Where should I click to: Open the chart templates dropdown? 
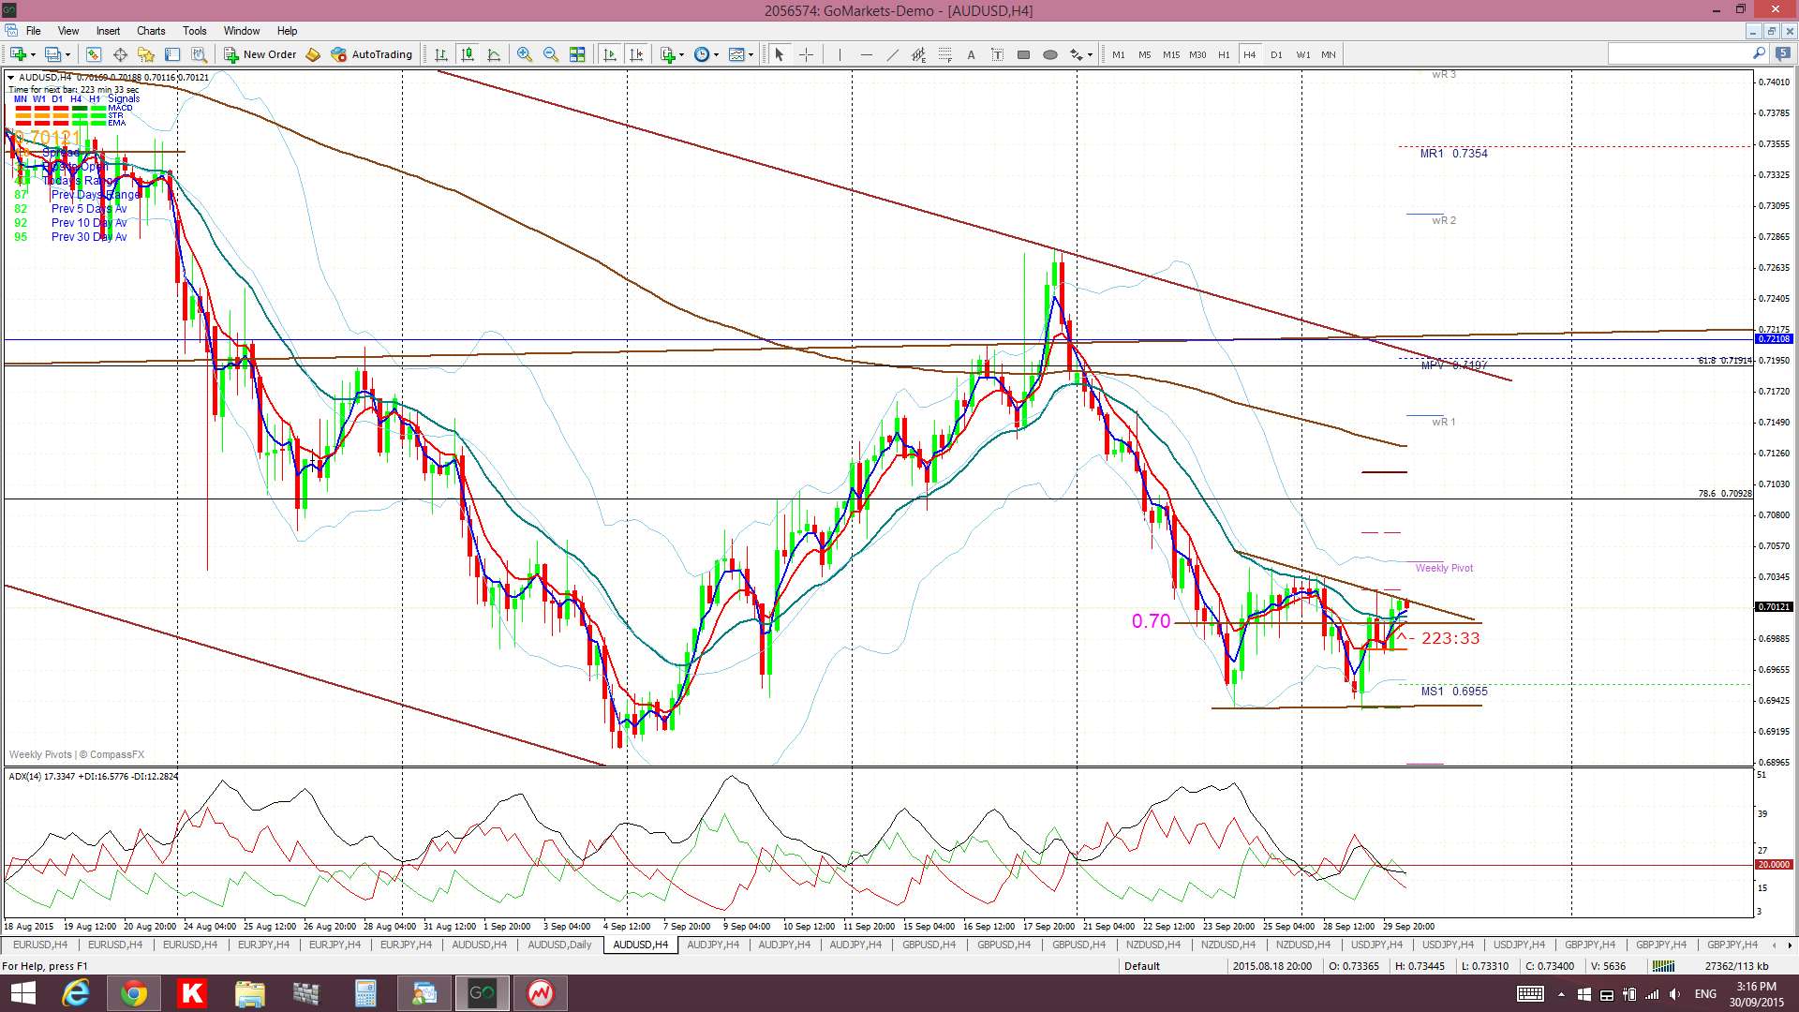740,54
